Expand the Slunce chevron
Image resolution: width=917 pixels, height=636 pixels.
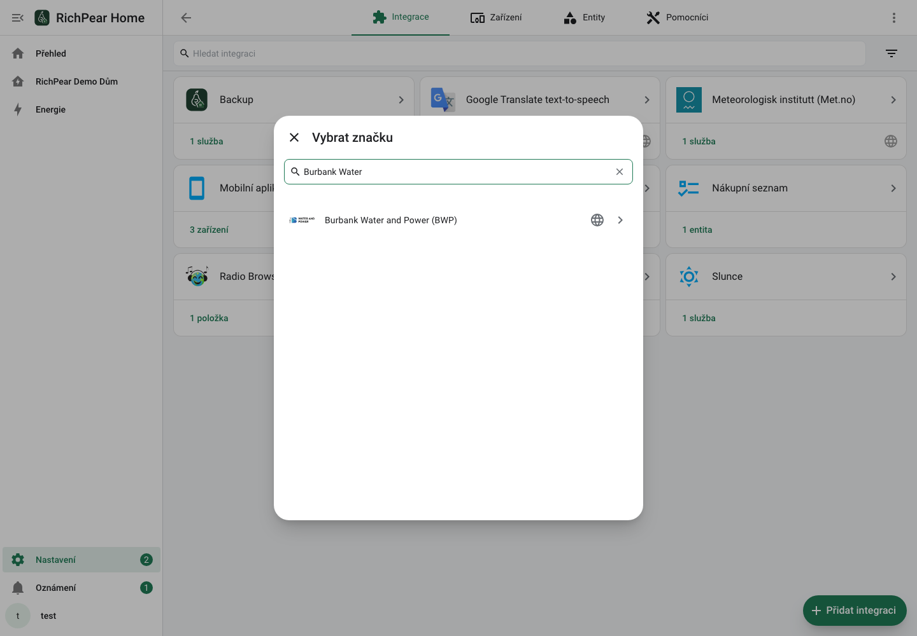click(893, 277)
